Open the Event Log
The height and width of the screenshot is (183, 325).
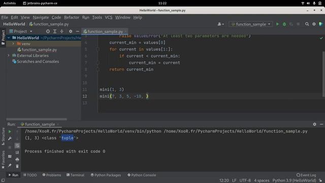pyautogui.click(x=306, y=175)
